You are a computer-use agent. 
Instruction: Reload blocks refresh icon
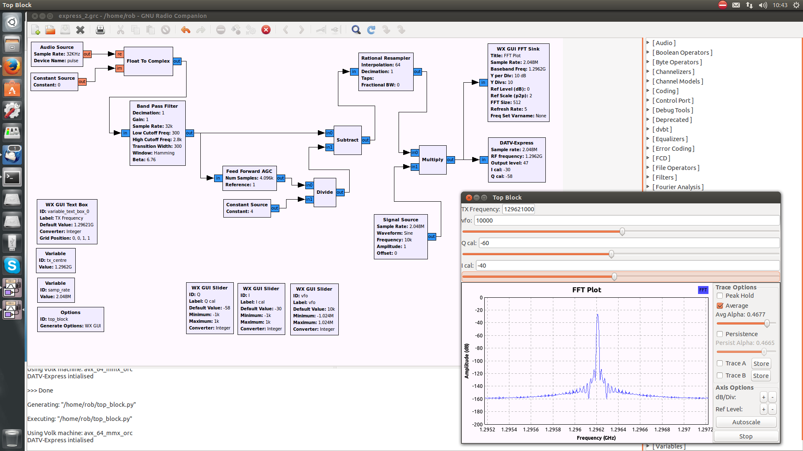[371, 30]
